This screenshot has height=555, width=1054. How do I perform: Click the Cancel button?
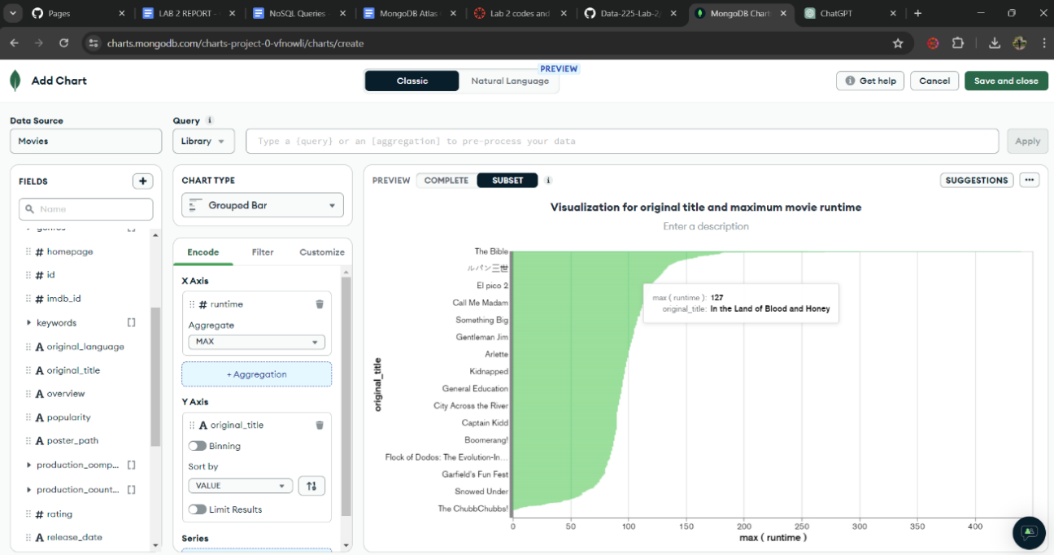pyautogui.click(x=934, y=81)
